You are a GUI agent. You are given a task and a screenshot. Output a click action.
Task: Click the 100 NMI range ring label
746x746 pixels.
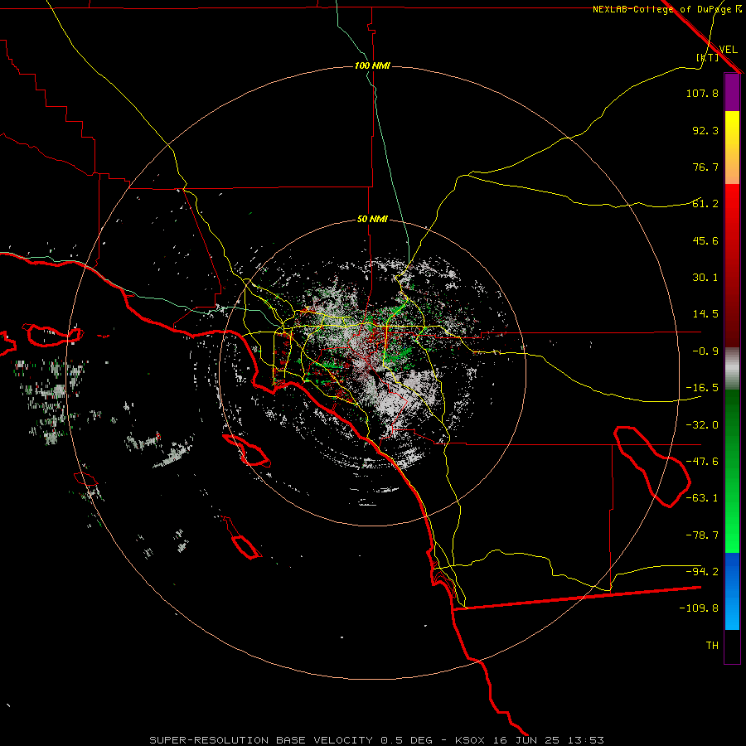(x=372, y=65)
